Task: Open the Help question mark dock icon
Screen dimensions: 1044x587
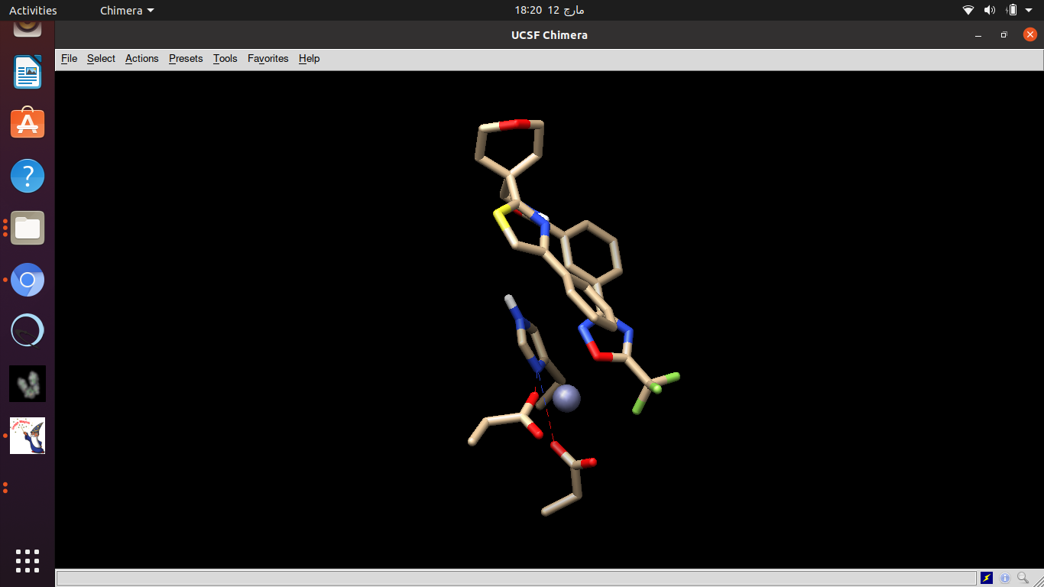Action: [x=28, y=176]
